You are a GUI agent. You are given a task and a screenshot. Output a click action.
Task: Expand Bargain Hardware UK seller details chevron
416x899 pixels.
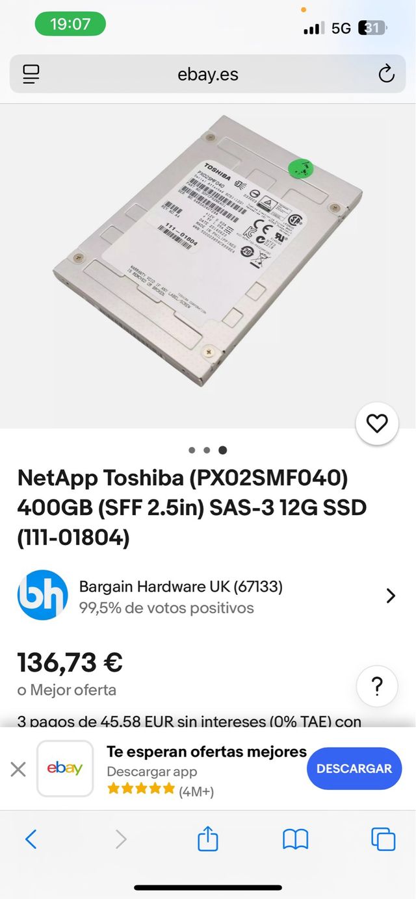(391, 596)
